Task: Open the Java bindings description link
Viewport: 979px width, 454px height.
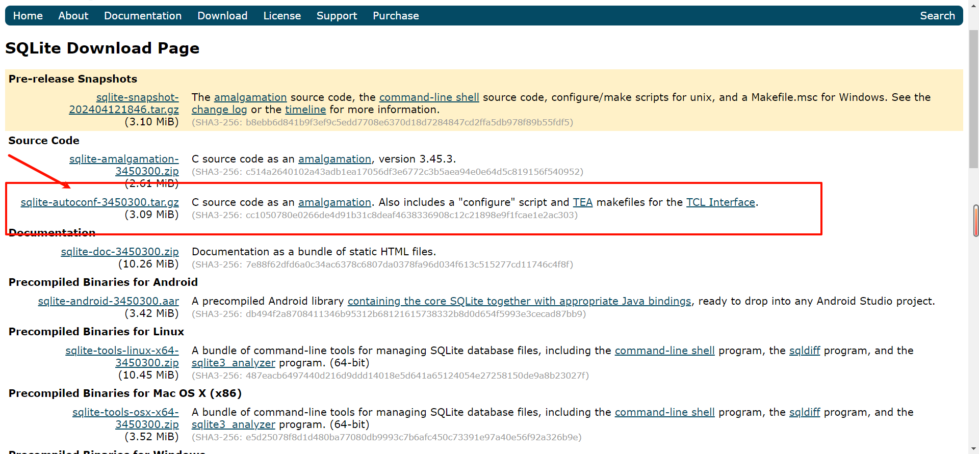Action: tap(519, 301)
